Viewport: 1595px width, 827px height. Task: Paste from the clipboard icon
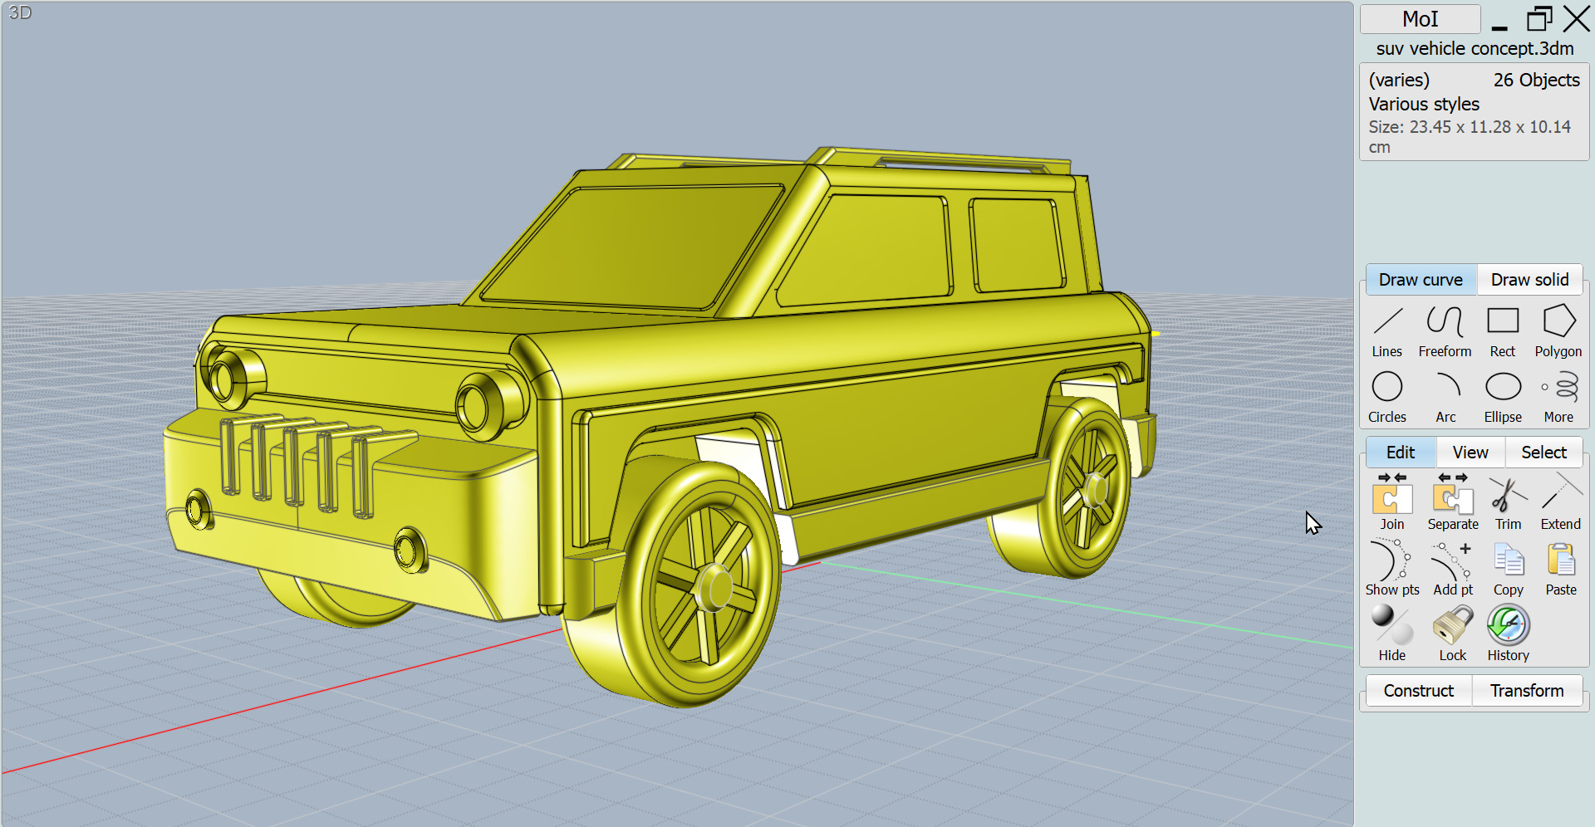click(1561, 568)
